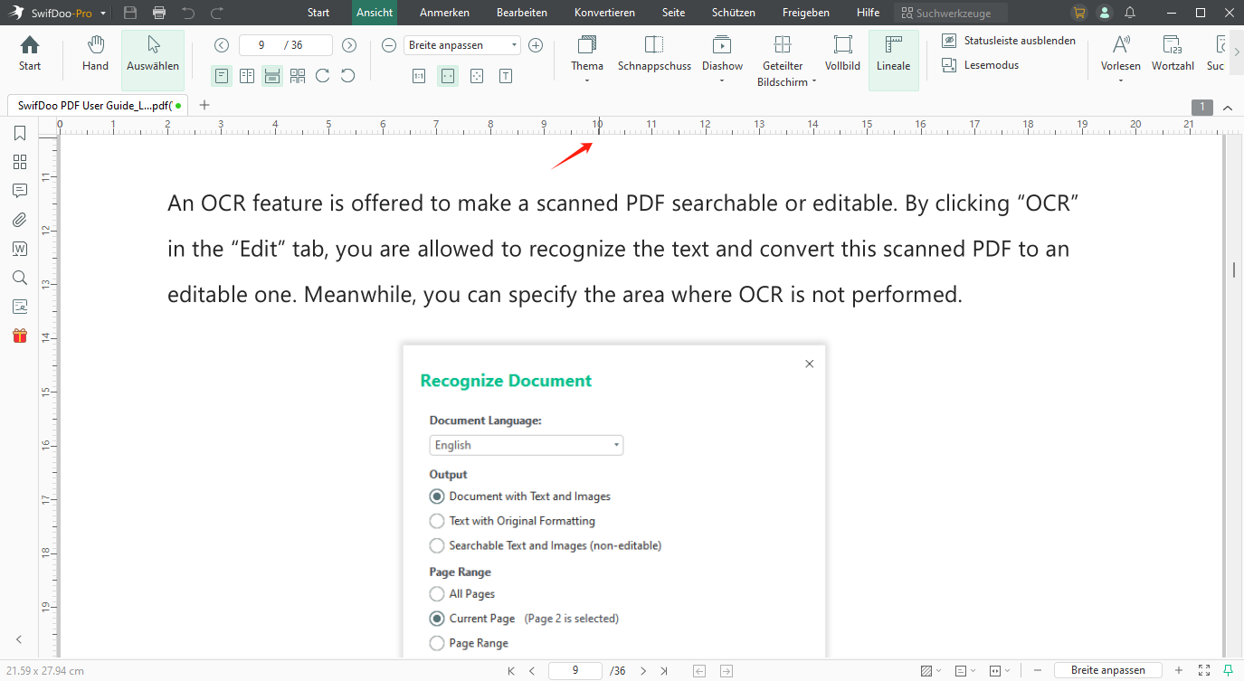Click the Suchwerkzeuge search field

tap(950, 13)
